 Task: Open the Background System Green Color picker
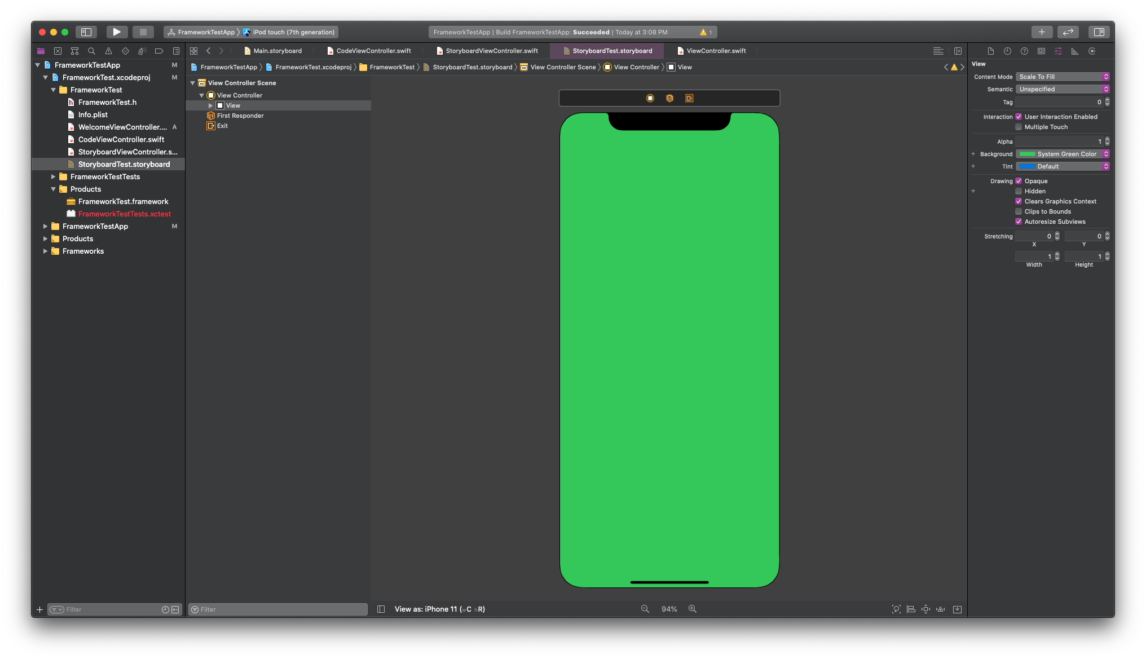[1063, 154]
